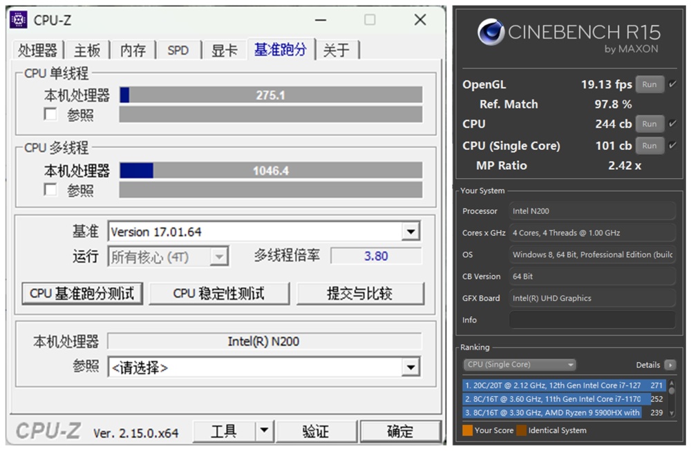This screenshot has height=451, width=691.
Task: Click the 工具 button in CPU-Z
Action: (x=225, y=431)
